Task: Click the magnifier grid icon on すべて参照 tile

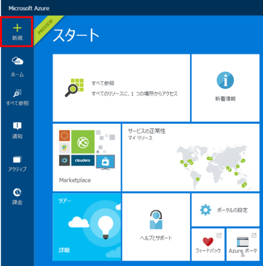Action: pyautogui.click(x=74, y=88)
